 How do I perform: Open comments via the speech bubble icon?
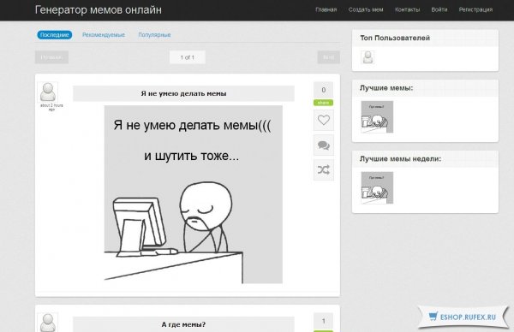[x=324, y=145]
